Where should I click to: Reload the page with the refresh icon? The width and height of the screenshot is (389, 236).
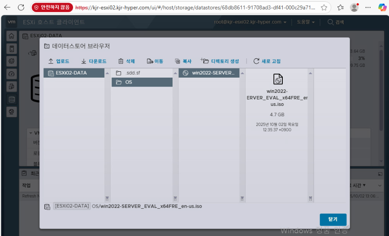[x=21, y=8]
